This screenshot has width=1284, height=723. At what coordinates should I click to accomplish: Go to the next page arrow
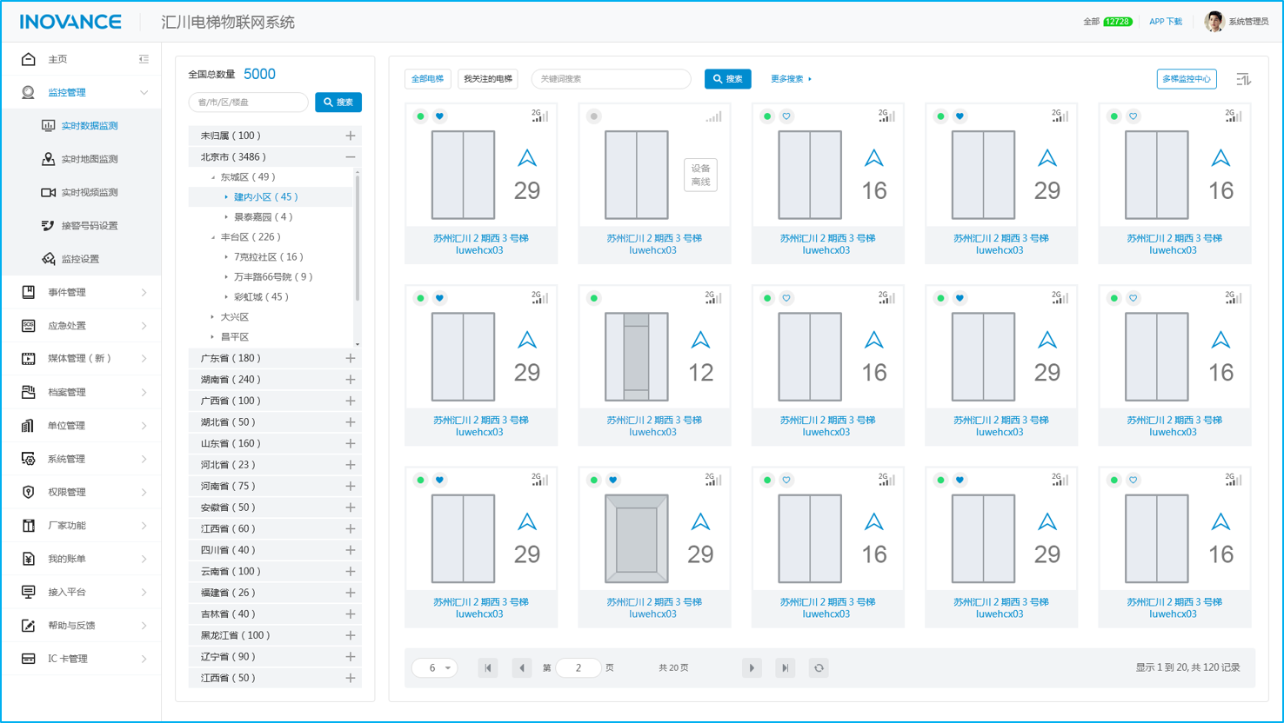(x=752, y=668)
